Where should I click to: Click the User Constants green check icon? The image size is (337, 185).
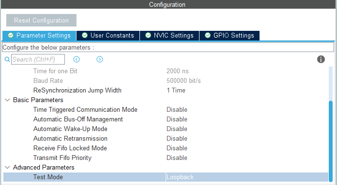click(85, 35)
